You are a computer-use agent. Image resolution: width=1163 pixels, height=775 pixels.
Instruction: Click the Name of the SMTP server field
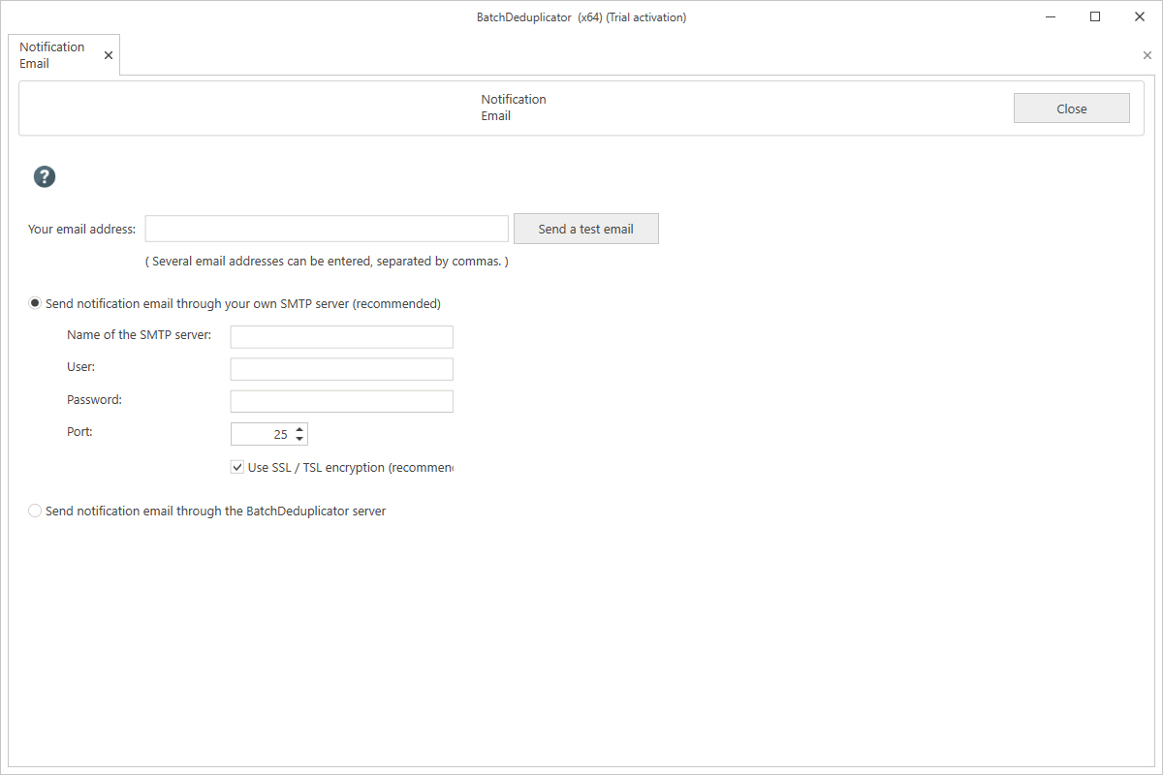point(341,336)
